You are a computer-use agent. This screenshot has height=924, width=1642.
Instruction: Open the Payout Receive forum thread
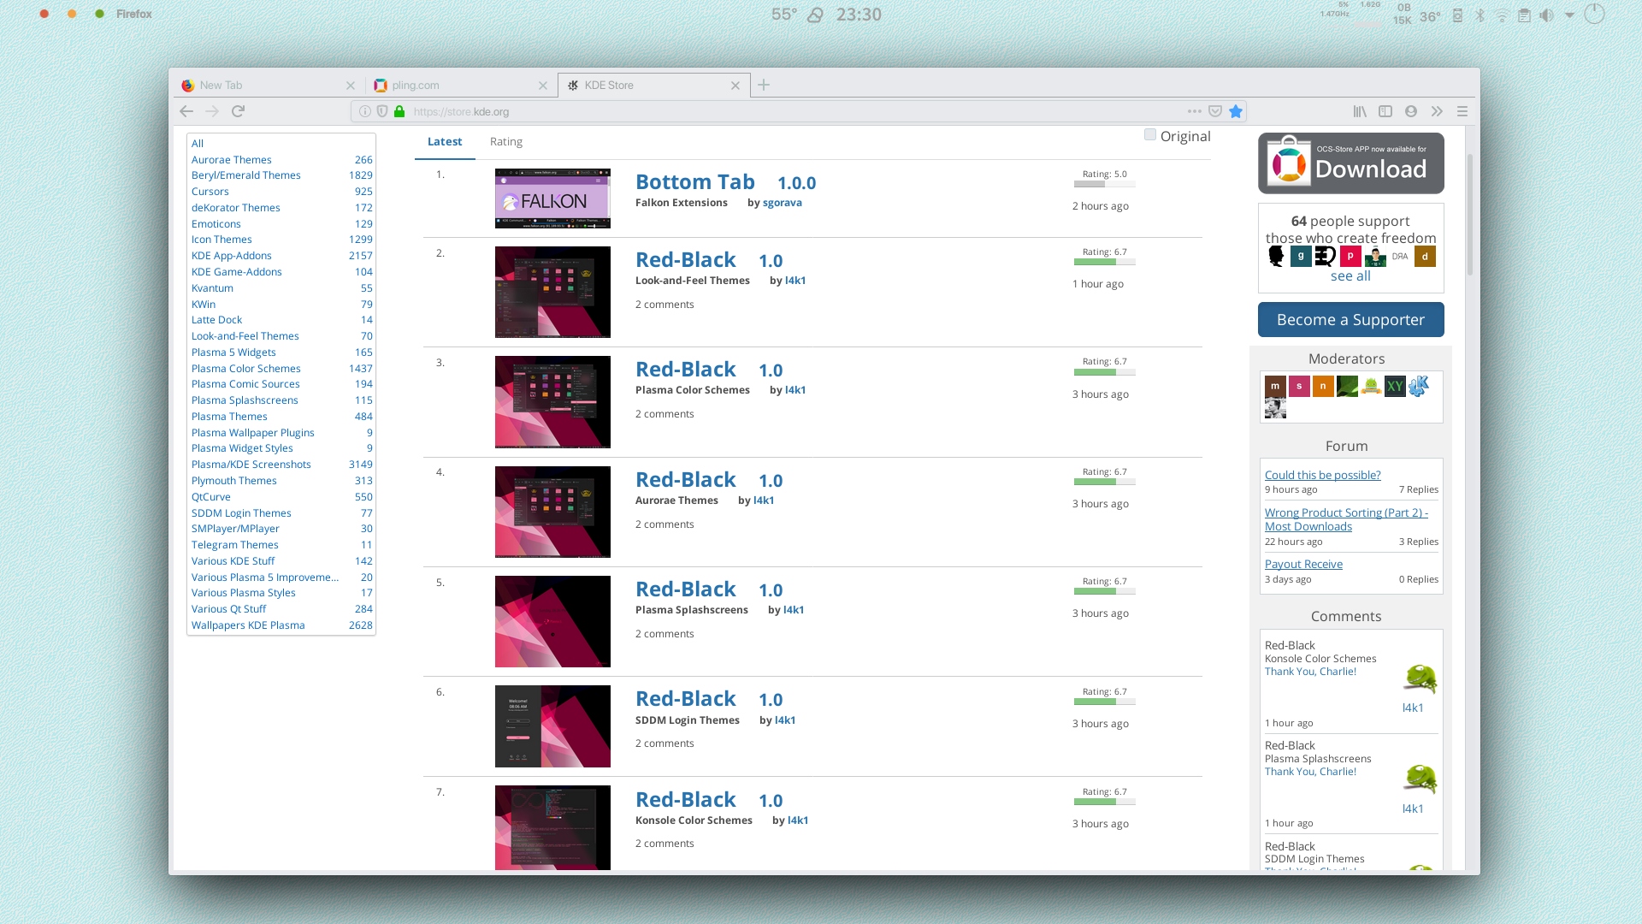(1303, 564)
